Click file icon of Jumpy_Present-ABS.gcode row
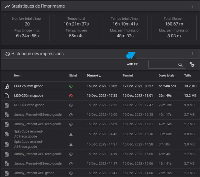Screen dimensions: 200x177 click(x=7, y=173)
